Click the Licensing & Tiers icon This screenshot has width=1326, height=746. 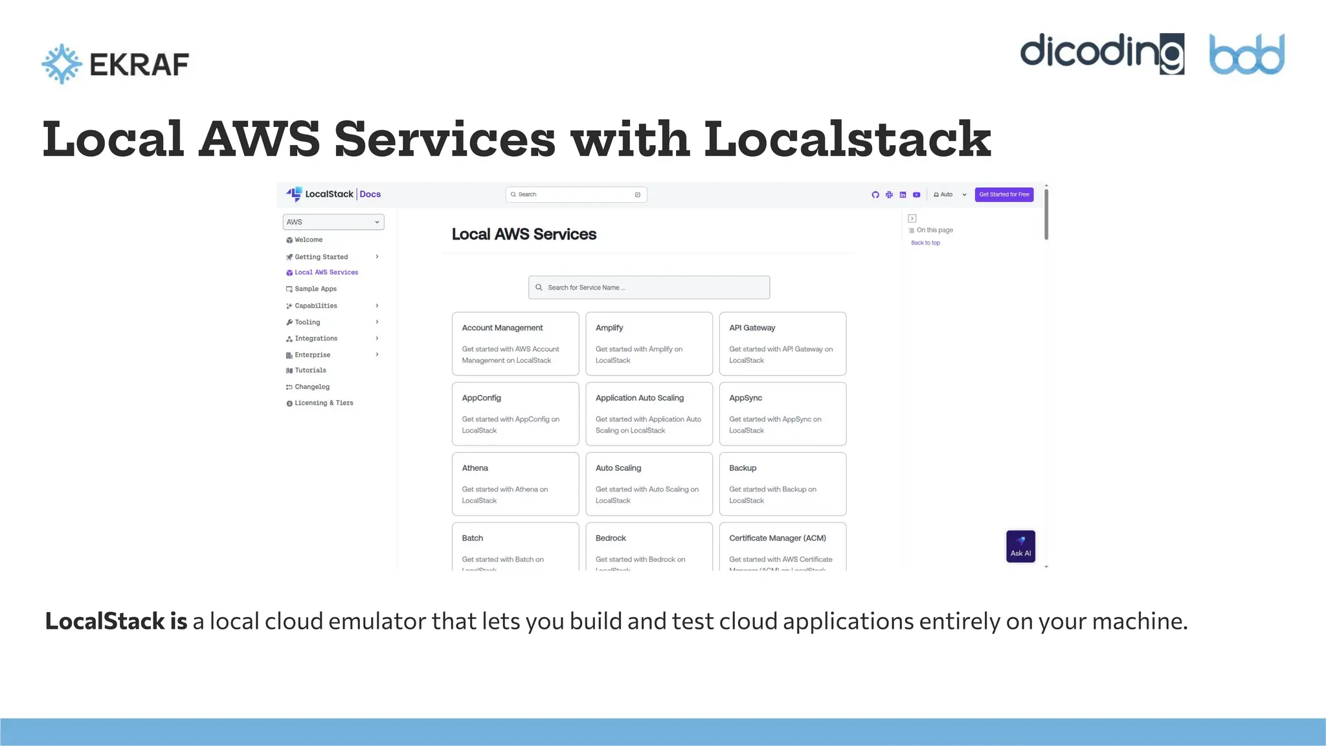289,403
